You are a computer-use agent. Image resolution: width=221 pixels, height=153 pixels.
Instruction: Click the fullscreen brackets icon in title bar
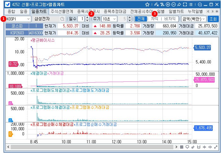(185, 4)
